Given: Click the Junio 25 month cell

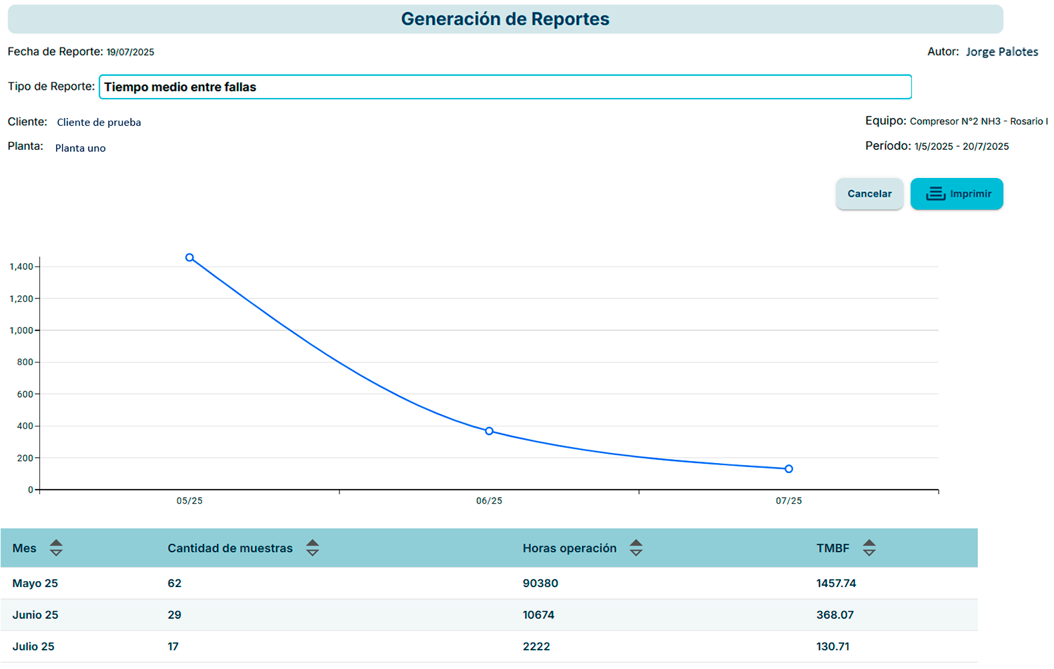Looking at the screenshot, I should [35, 615].
